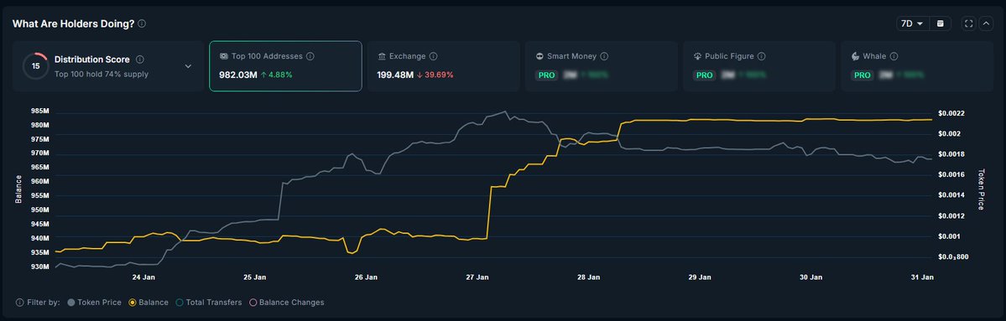Collapse the holders panel with up chevron
This screenshot has height=321, width=1006.
click(x=986, y=23)
